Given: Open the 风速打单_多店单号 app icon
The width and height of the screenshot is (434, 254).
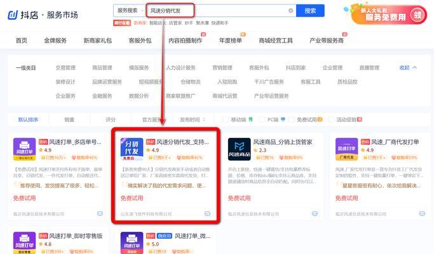Looking at the screenshot, I should pyautogui.click(x=24, y=149).
